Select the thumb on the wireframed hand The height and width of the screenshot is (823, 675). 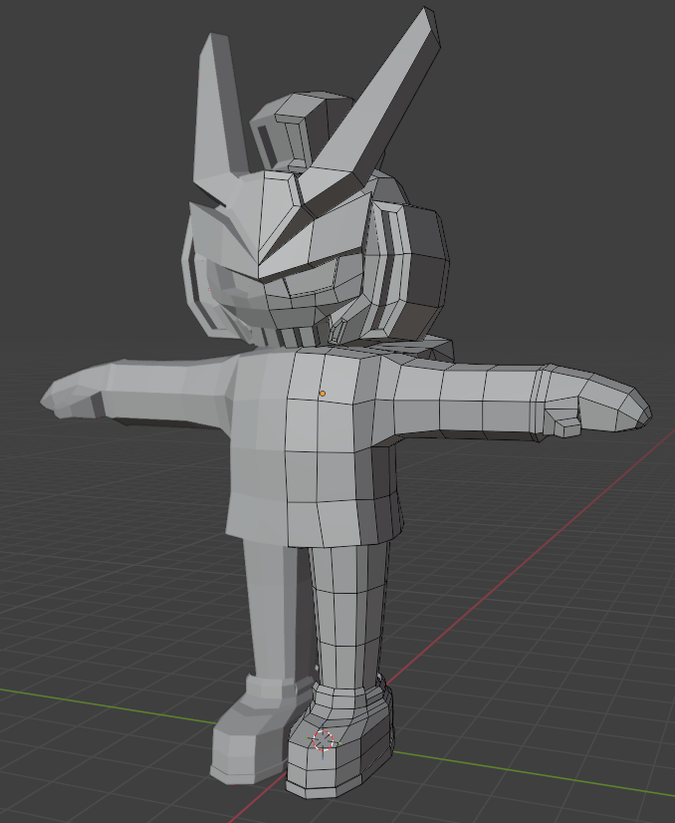(565, 425)
